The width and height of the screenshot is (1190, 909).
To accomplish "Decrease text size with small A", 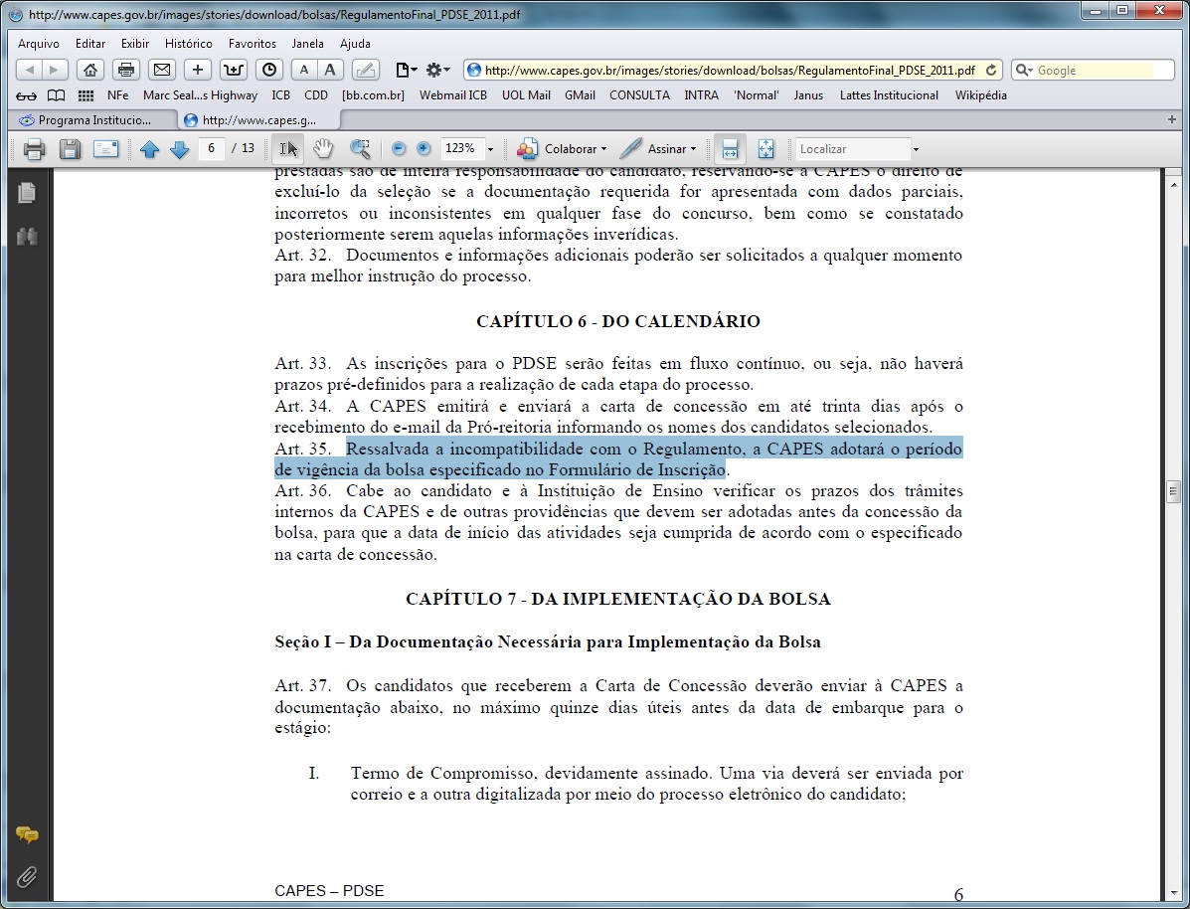I will tap(304, 70).
